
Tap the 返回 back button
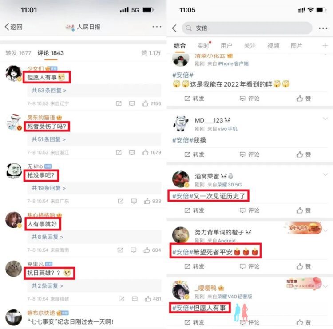[x=13, y=27]
